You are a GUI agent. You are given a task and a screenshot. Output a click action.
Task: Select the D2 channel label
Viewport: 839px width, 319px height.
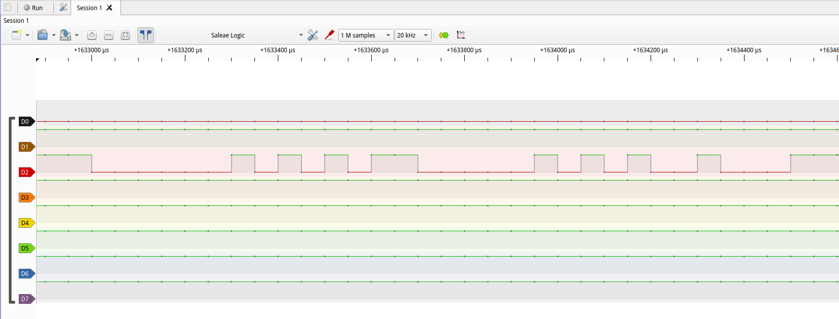point(25,172)
